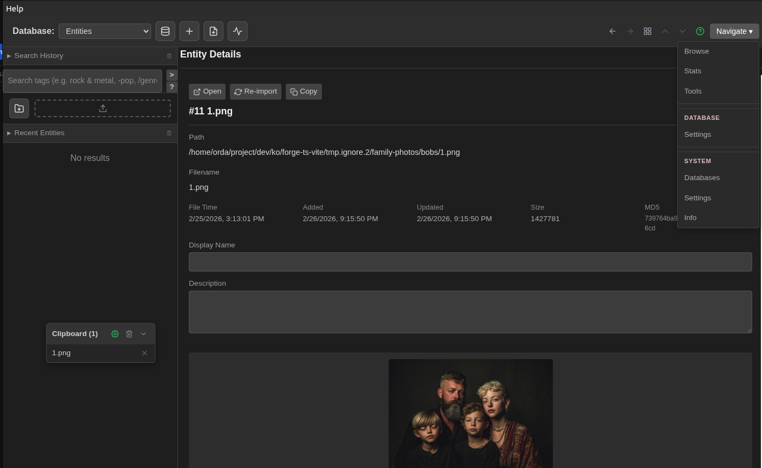
Task: Click the grid view icon near Navigate
Action: (648, 31)
